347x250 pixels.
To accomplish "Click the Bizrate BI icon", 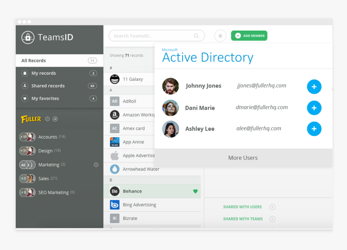I will [x=115, y=218].
